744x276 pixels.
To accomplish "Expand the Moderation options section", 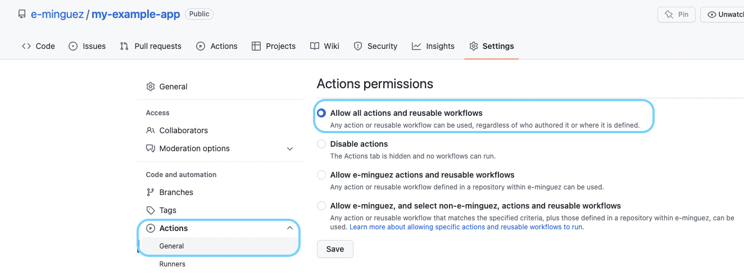I will [x=290, y=148].
